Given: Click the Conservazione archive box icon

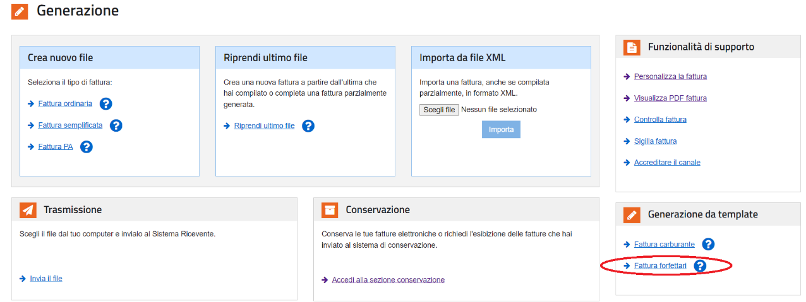Looking at the screenshot, I should click(330, 210).
